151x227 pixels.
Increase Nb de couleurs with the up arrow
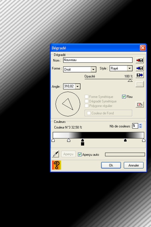coord(140,124)
